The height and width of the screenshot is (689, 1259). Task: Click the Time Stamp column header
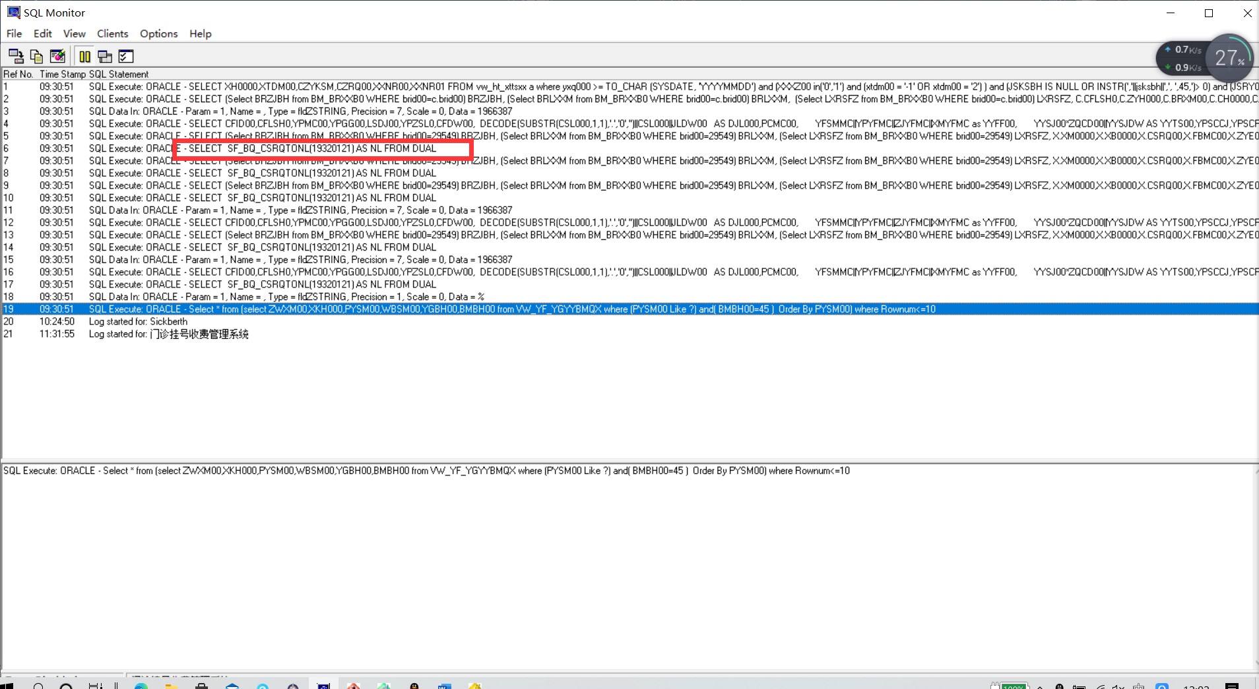[63, 75]
